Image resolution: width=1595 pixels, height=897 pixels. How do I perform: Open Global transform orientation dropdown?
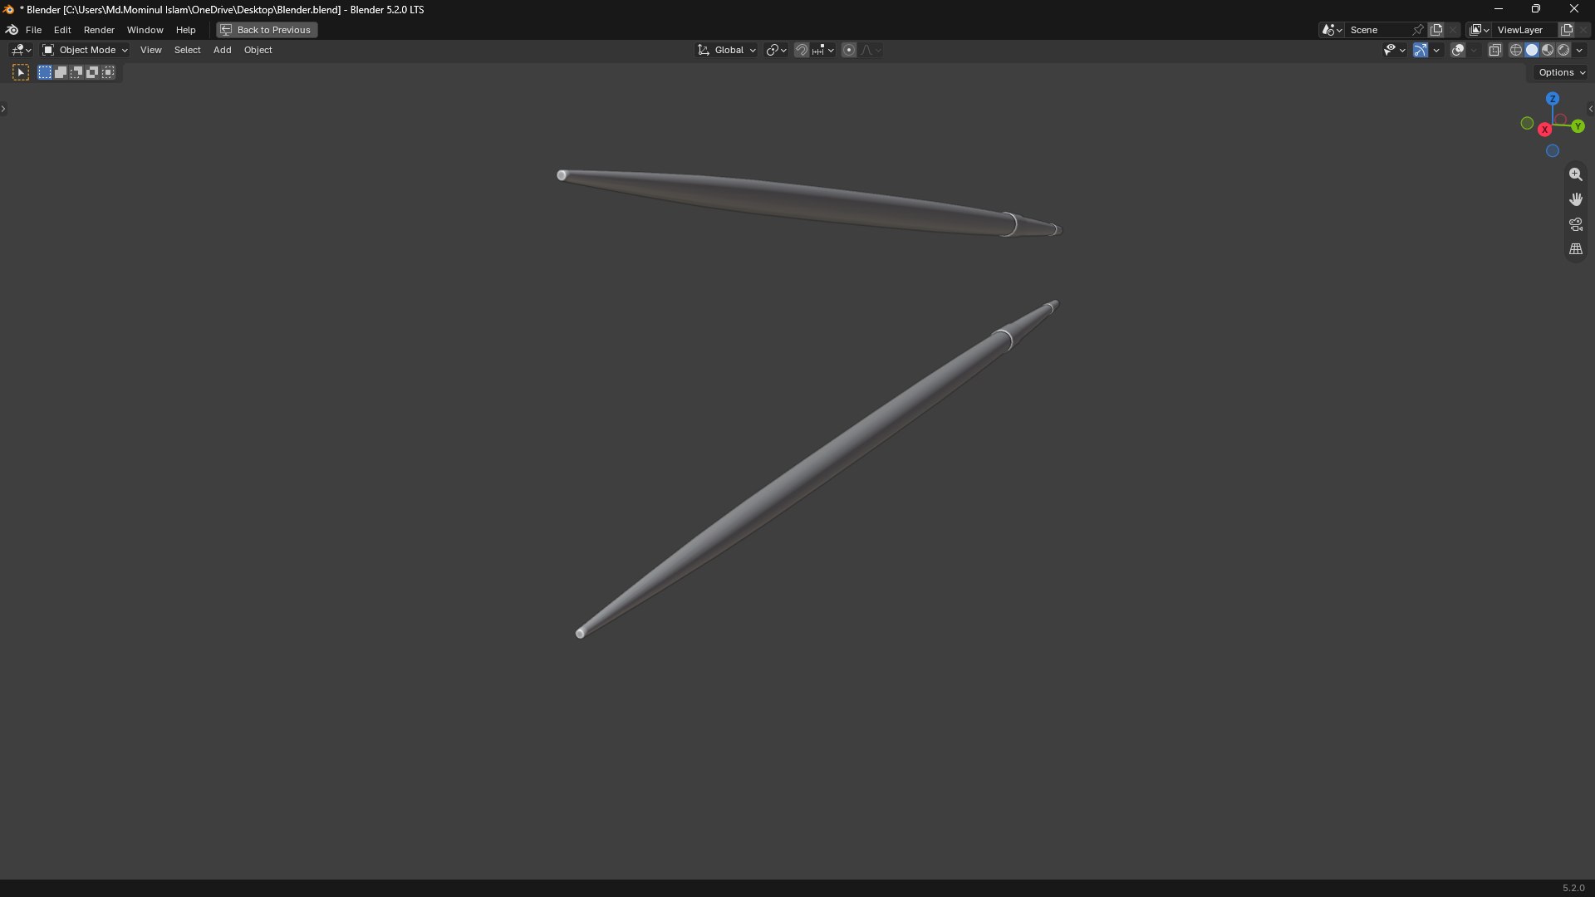pos(727,51)
